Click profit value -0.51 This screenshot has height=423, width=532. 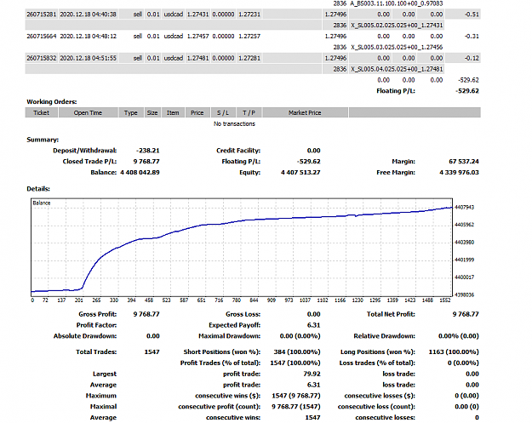(472, 14)
